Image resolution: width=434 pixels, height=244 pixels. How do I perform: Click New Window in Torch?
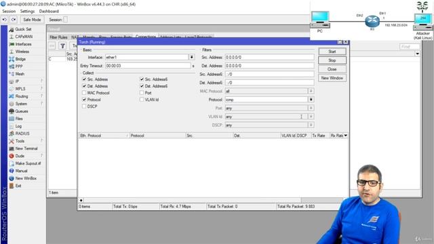(x=332, y=78)
